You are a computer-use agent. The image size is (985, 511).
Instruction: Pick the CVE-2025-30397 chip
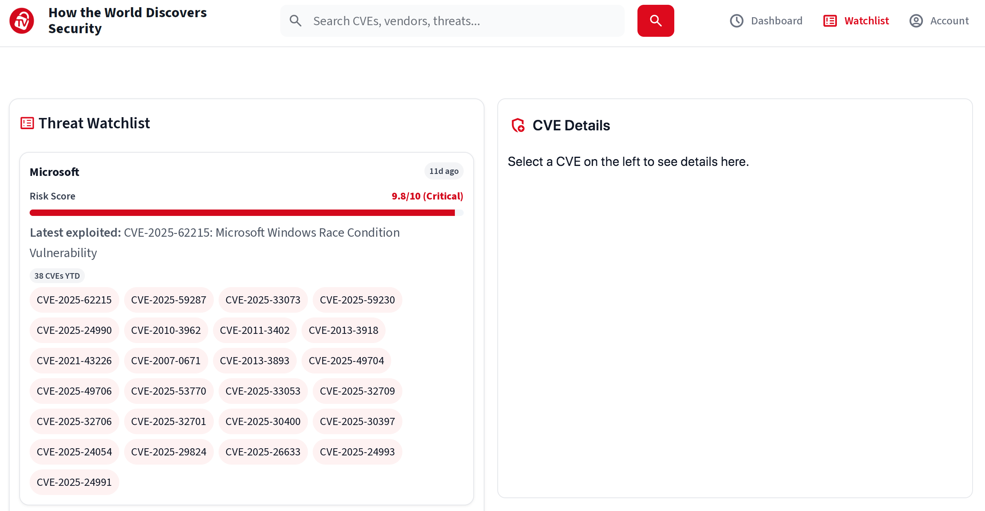[x=358, y=421]
